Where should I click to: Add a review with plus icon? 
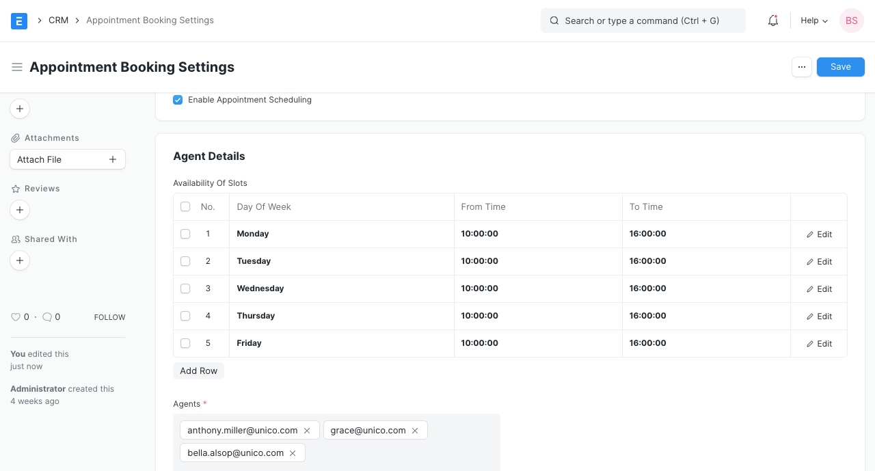[20, 210]
